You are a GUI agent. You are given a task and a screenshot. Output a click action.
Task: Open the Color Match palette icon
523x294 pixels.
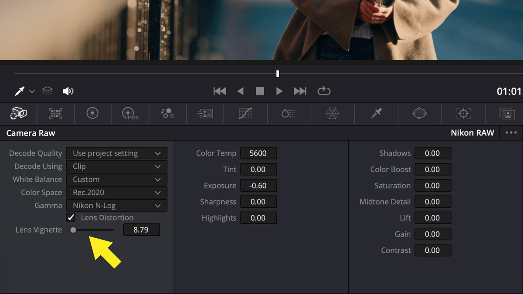point(55,114)
